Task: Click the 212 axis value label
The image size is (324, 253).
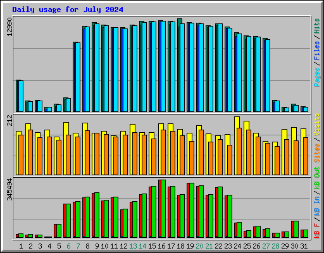Action: coord(9,120)
